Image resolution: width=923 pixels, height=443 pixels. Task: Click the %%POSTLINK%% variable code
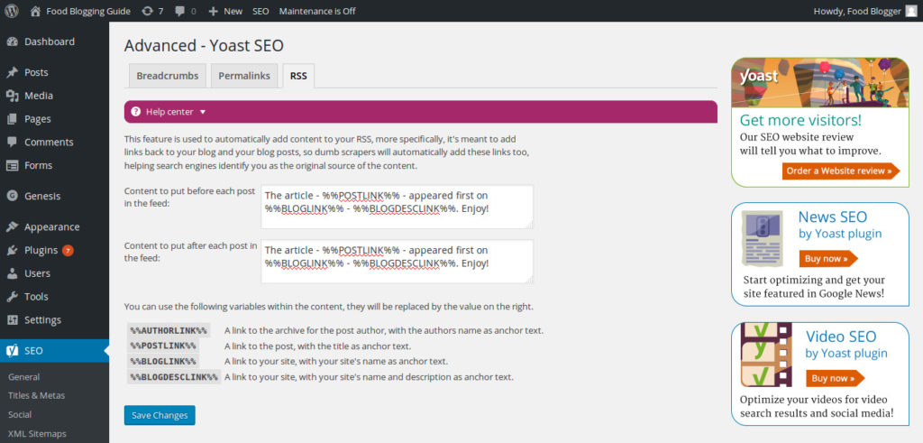[163, 346]
